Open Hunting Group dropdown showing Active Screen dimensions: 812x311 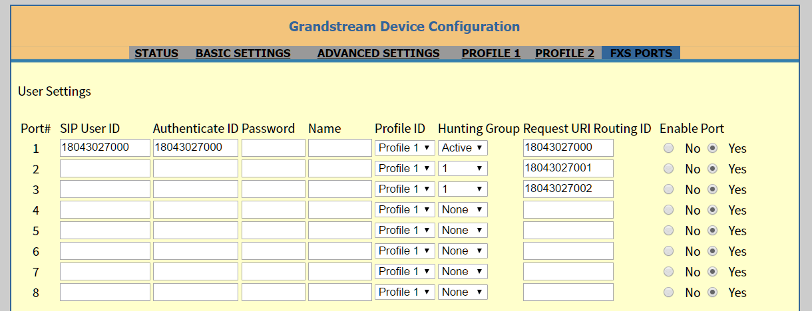click(463, 148)
